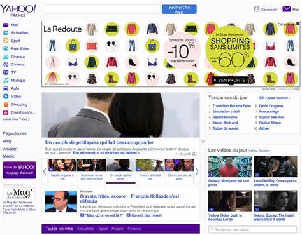Click the Rechercher des vidéos search field
Image resolution: width=302 pixels, height=235 pixels.
pyautogui.click(x=253, y=229)
